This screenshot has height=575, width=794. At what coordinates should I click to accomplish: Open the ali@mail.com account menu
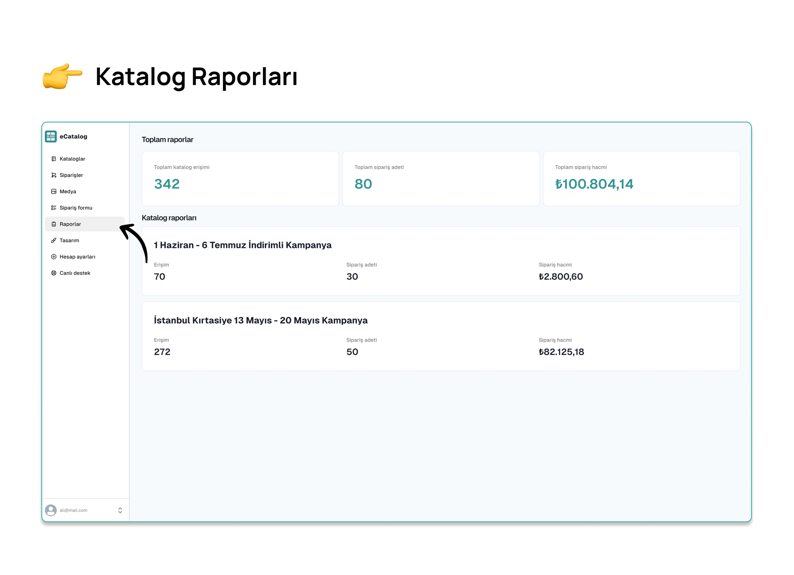click(x=73, y=511)
